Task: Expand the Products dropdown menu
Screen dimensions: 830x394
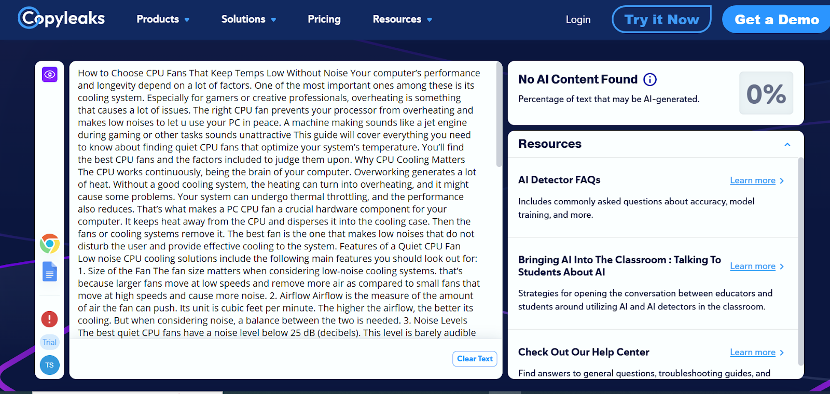Action: pyautogui.click(x=163, y=19)
